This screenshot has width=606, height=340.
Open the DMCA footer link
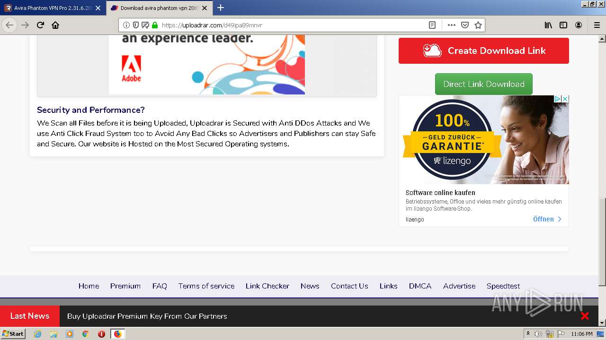420,286
